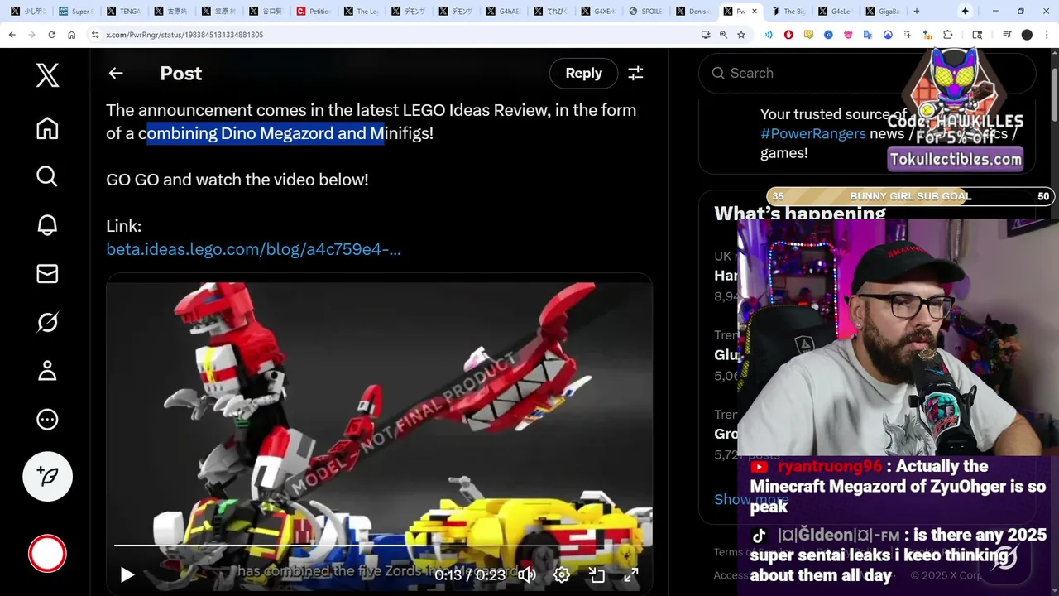Switch to the The Leg tab
Screen dimensions: 1059x596
361,12
